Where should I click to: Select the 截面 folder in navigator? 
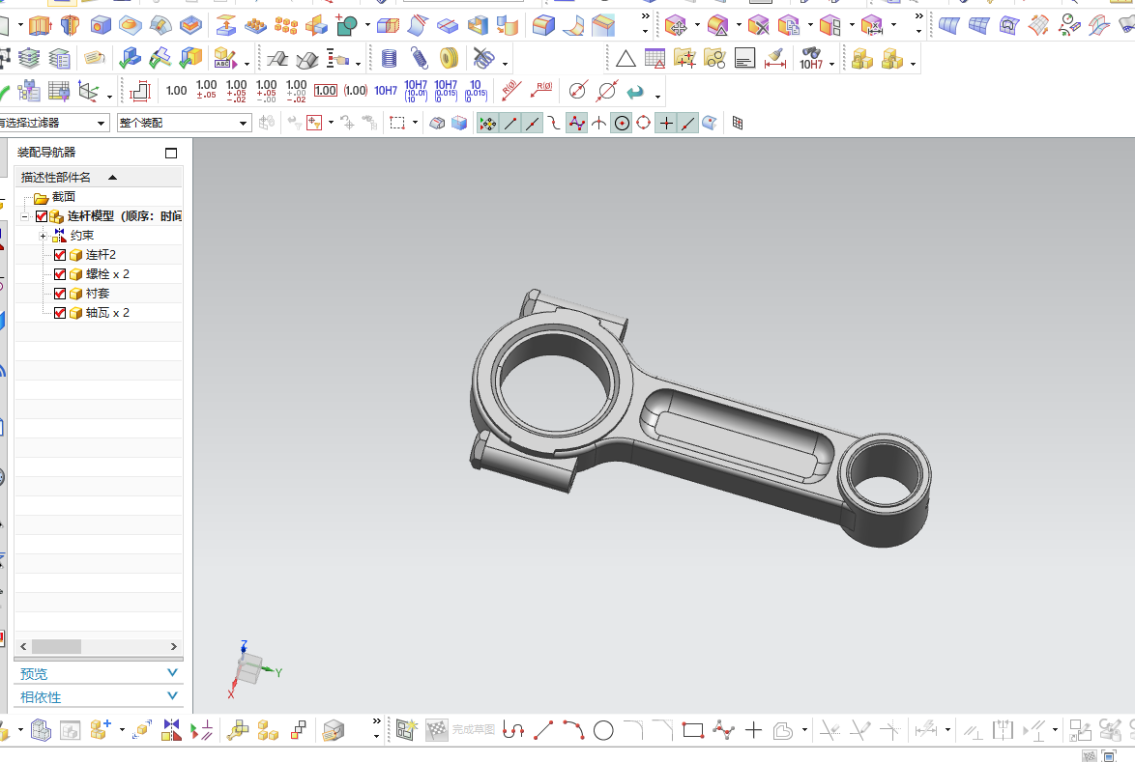[x=64, y=197]
